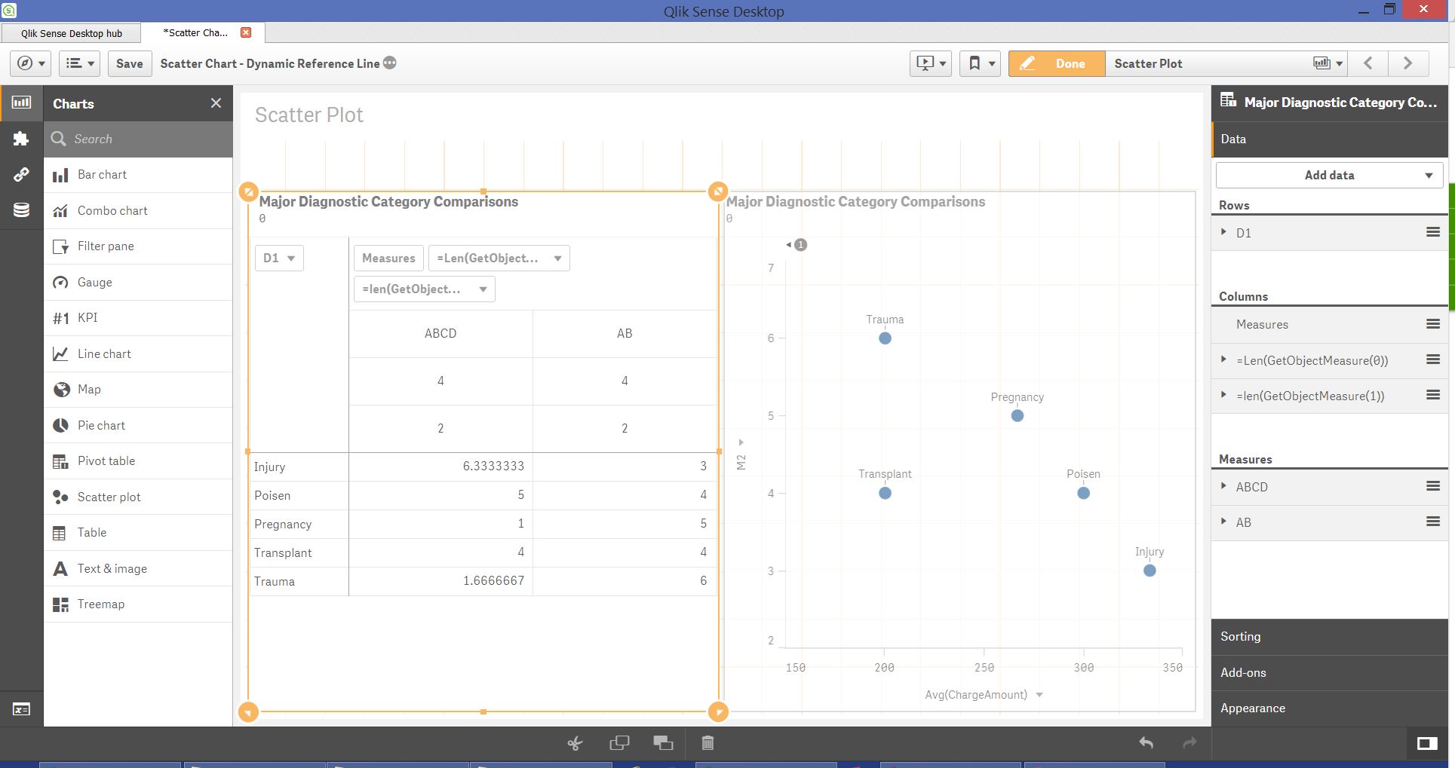Click the navigation compass icon
1455x768 pixels.
tap(25, 63)
